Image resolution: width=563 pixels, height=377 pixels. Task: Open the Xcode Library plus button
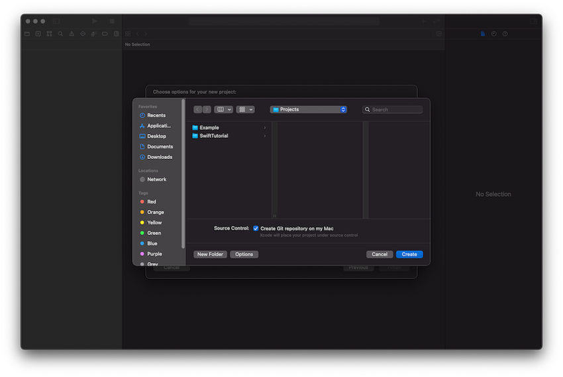423,21
